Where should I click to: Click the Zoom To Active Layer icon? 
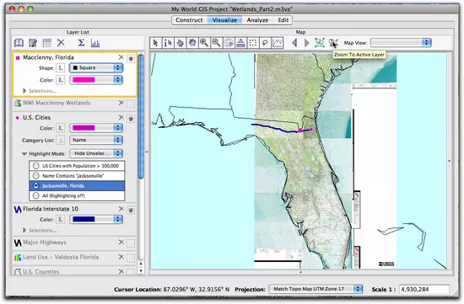tap(333, 43)
